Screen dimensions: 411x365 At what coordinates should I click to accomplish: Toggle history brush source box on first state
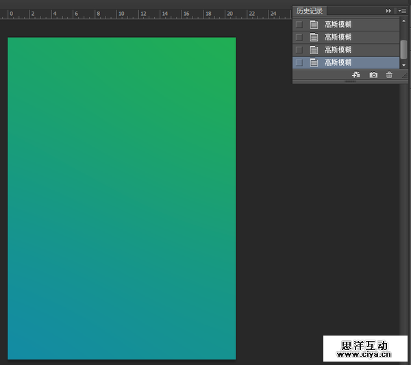(299, 25)
